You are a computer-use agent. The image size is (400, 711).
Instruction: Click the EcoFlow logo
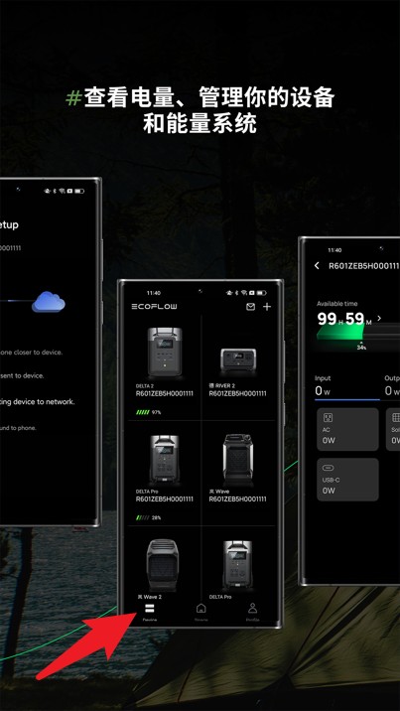[x=154, y=307]
